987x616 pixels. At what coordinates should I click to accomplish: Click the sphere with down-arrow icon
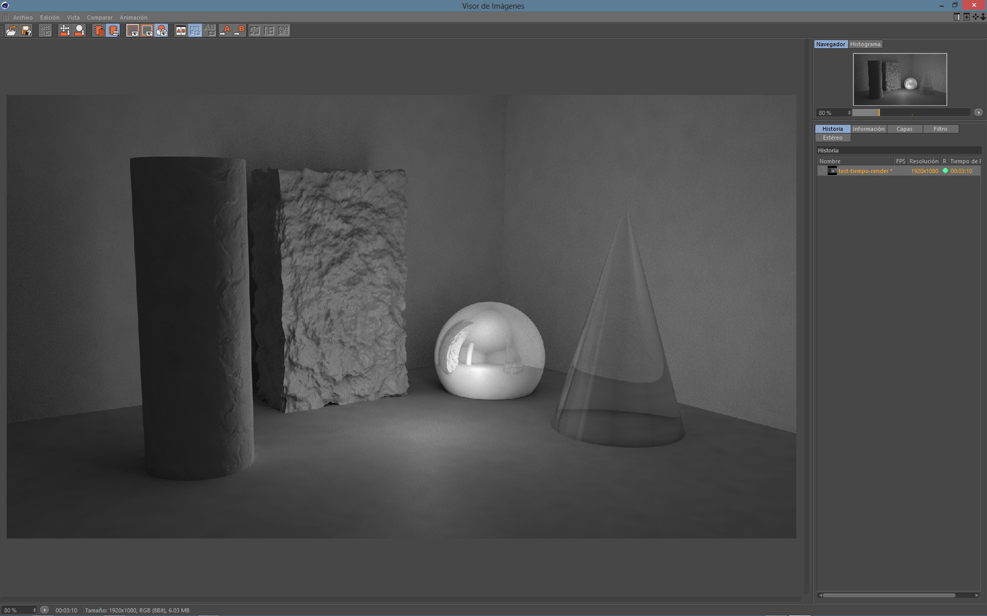(x=80, y=31)
